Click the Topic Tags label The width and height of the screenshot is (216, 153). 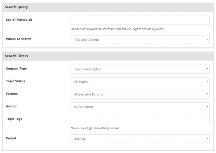[14, 119]
